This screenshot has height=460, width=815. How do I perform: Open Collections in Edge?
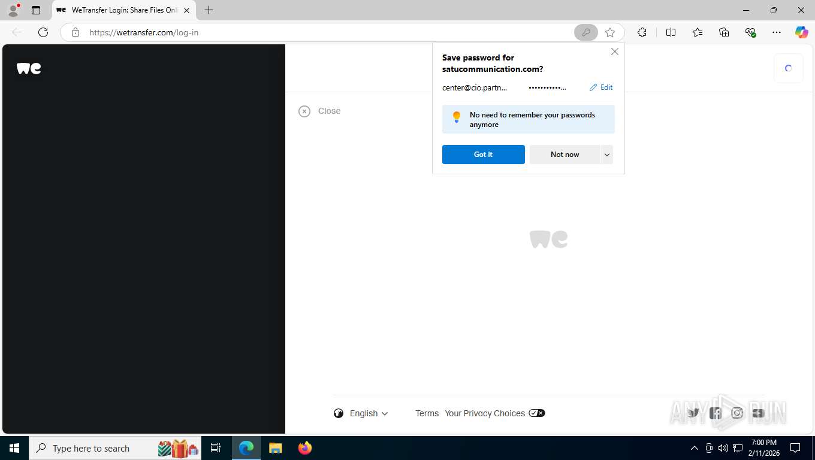pos(724,32)
